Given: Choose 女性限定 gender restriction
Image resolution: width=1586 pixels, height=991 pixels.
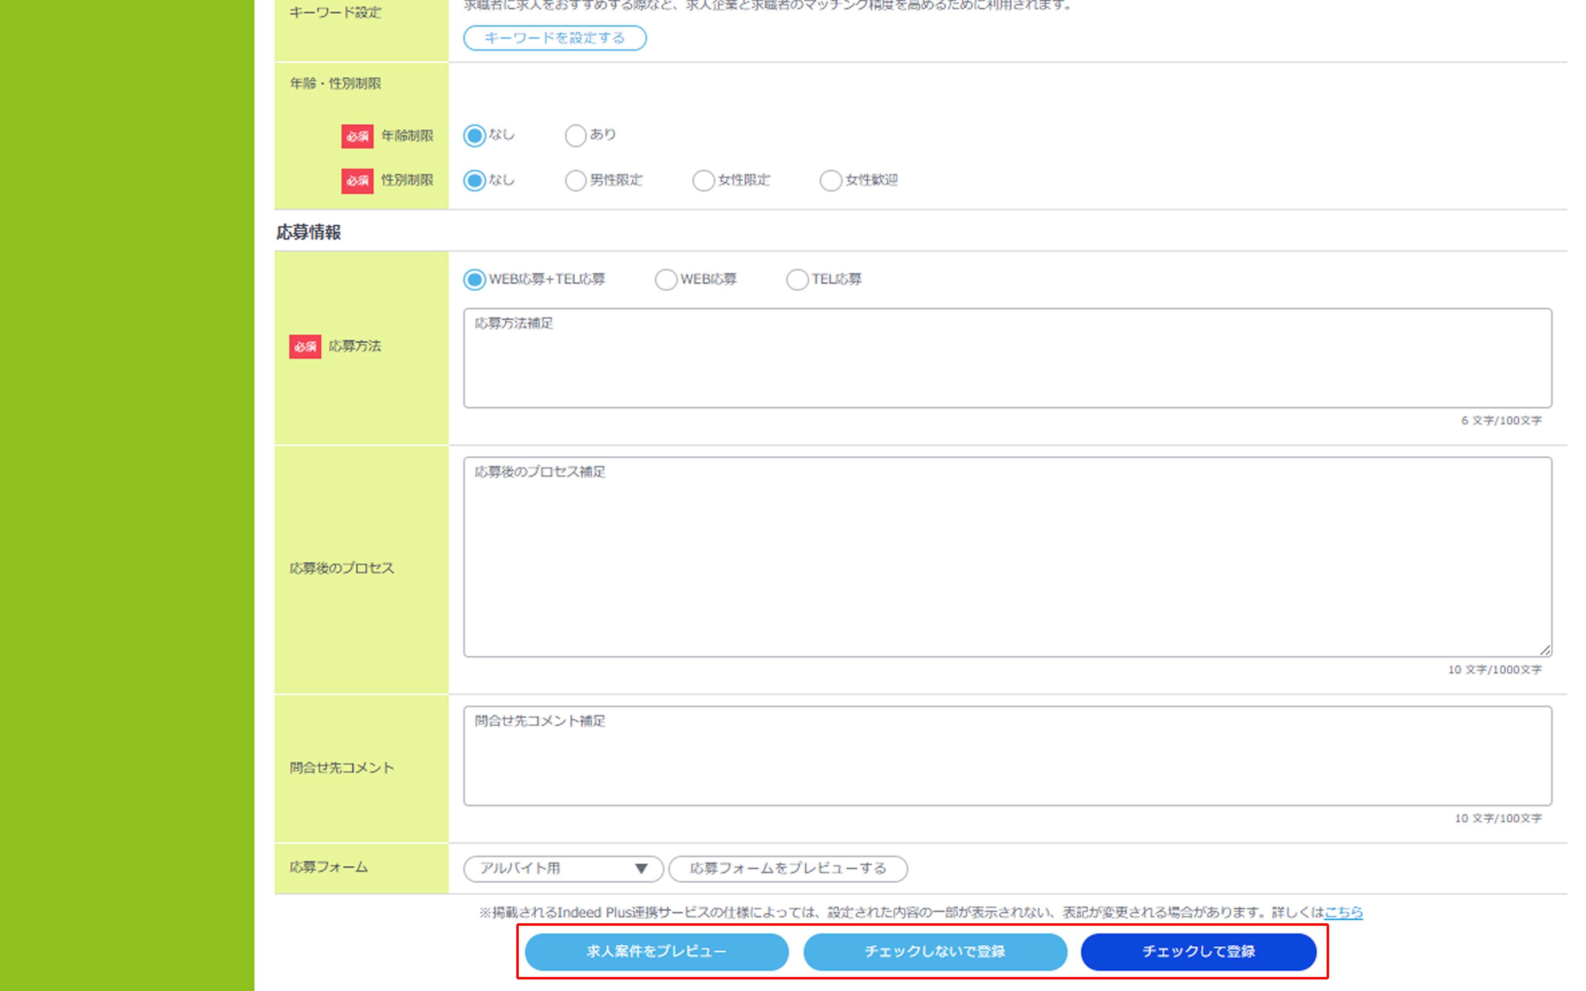Looking at the screenshot, I should 703,180.
